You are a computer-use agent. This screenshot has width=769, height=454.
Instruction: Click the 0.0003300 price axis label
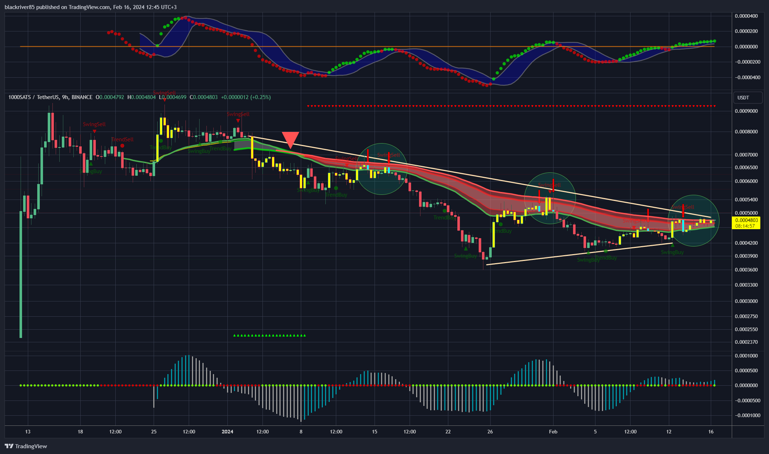[746, 285]
